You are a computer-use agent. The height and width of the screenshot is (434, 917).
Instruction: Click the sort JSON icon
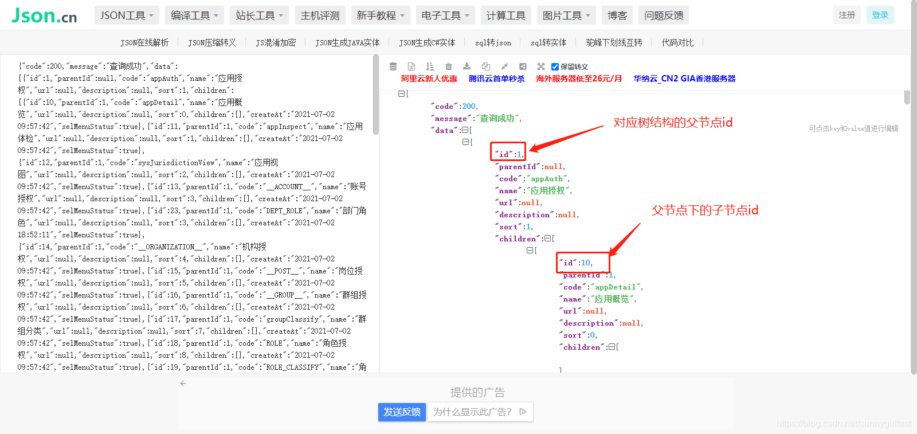point(430,67)
